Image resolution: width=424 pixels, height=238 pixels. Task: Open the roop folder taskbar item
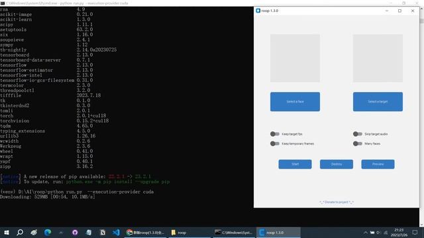pos(189,232)
